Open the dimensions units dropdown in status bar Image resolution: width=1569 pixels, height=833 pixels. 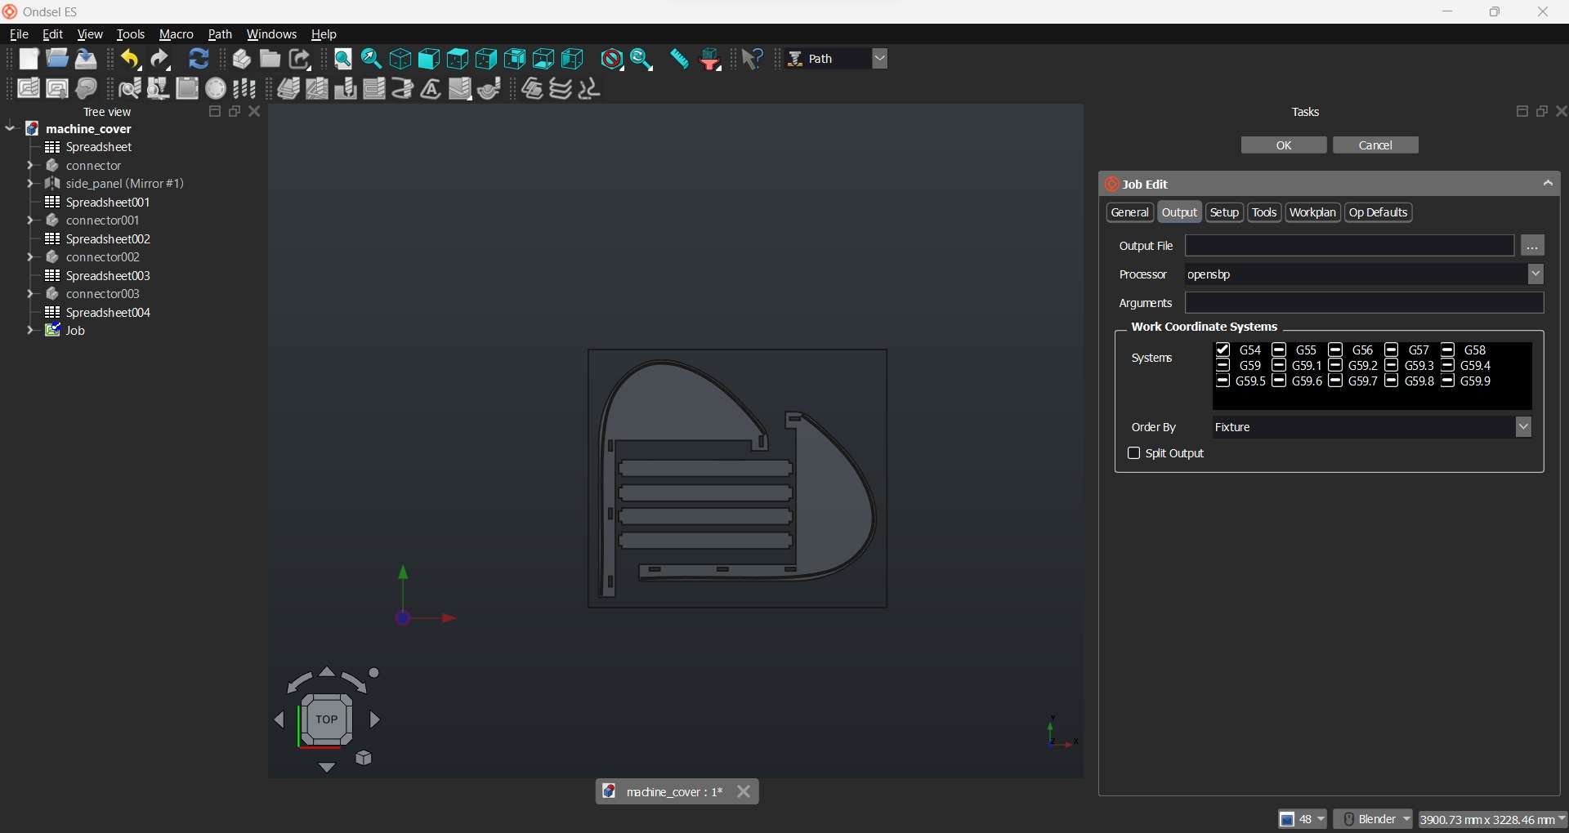(x=1493, y=819)
